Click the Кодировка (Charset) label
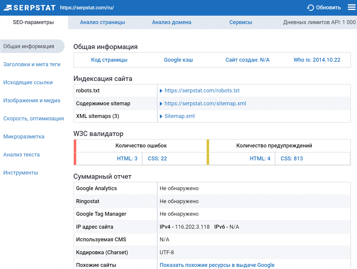 coord(102,252)
